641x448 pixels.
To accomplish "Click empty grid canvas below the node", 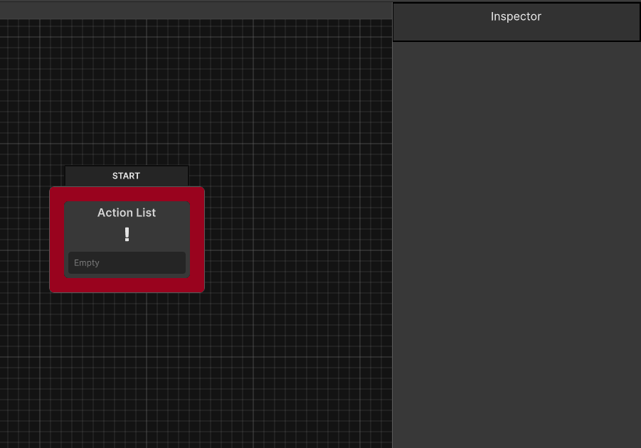I will tap(127, 363).
